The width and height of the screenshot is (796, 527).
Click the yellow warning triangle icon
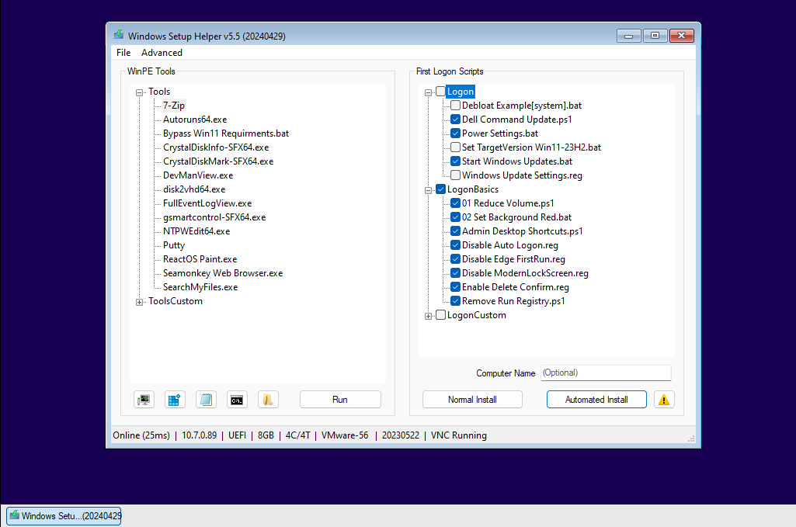click(x=664, y=400)
